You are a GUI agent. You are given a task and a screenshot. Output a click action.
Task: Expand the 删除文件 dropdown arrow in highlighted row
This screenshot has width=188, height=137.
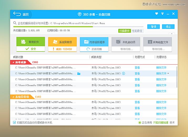(x=168, y=73)
